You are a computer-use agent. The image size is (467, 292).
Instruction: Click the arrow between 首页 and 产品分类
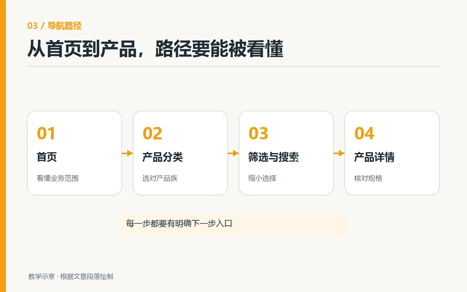(x=127, y=153)
